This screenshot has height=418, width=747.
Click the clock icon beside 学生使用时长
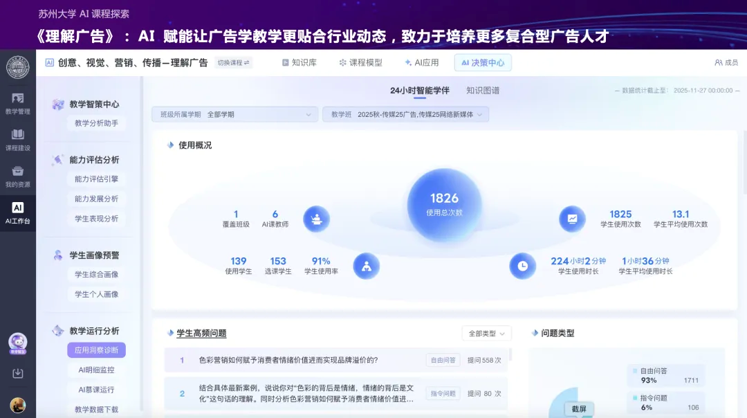point(523,266)
